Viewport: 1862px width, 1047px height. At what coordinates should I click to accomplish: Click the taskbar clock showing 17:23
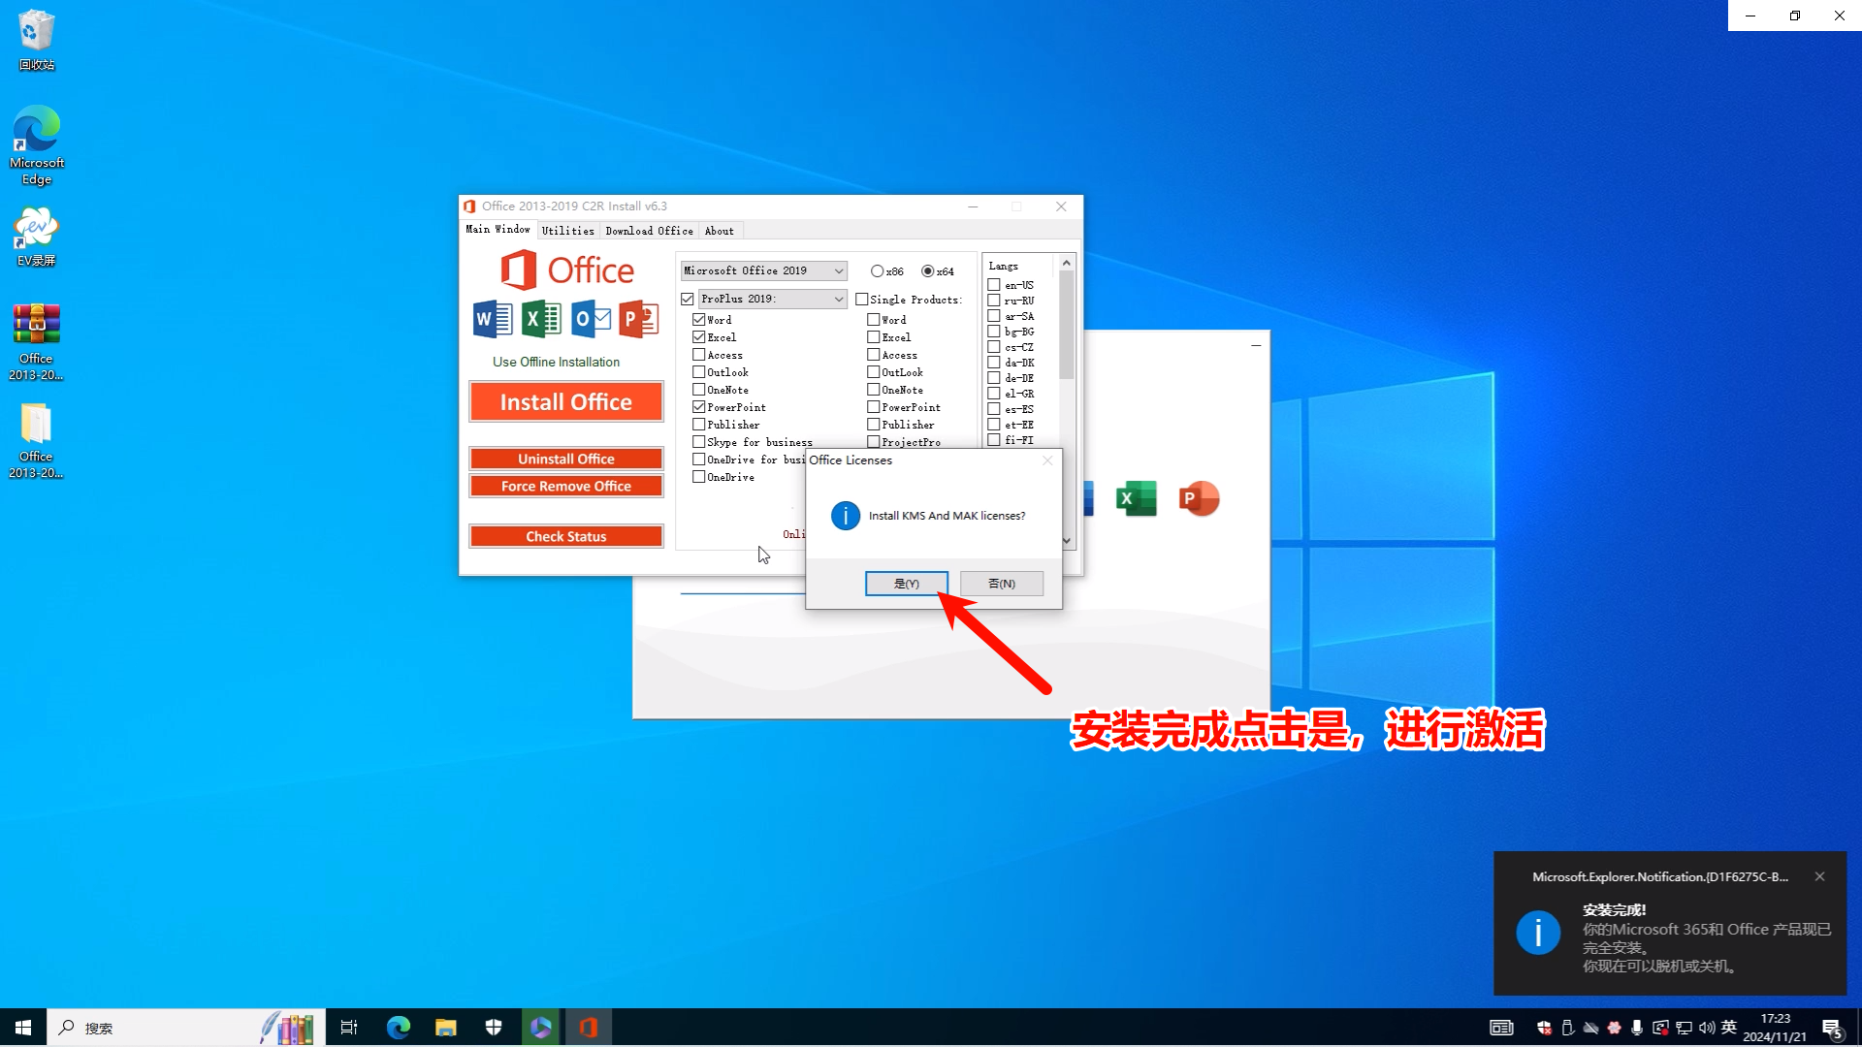pos(1775,1028)
